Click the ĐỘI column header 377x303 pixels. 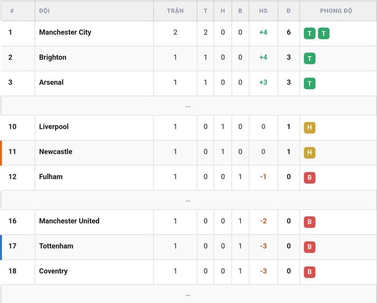pyautogui.click(x=44, y=11)
